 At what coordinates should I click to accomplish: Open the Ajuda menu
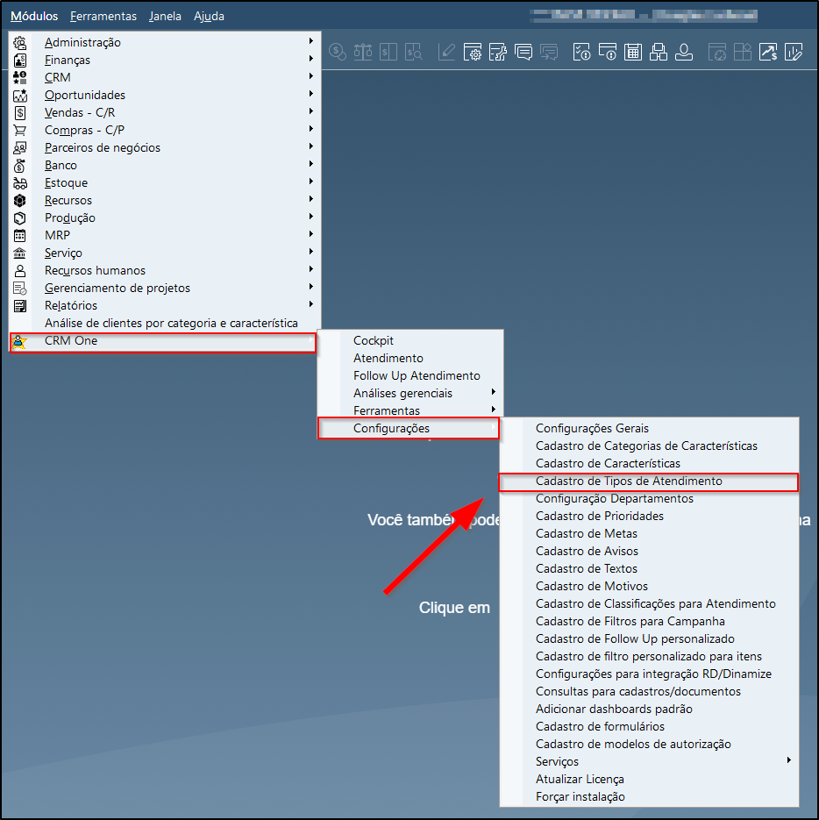pos(209,16)
